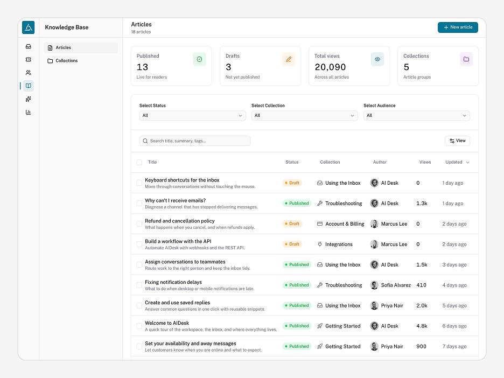The width and height of the screenshot is (504, 378).
Task: Open the Assign conversations to teammates article
Action: pos(185,262)
